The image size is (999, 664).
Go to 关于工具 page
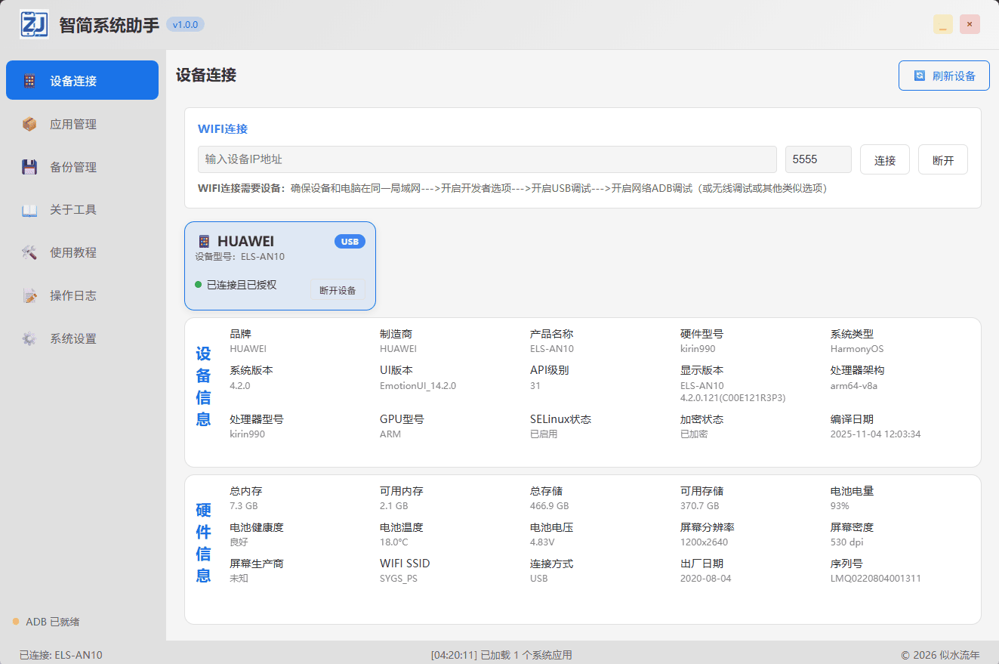pos(82,210)
